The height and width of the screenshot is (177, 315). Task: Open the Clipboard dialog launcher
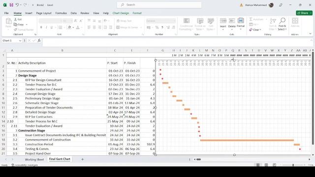point(35,34)
